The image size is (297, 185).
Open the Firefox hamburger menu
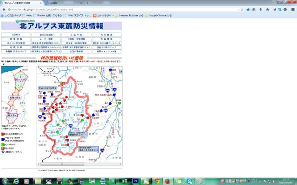[292, 9]
